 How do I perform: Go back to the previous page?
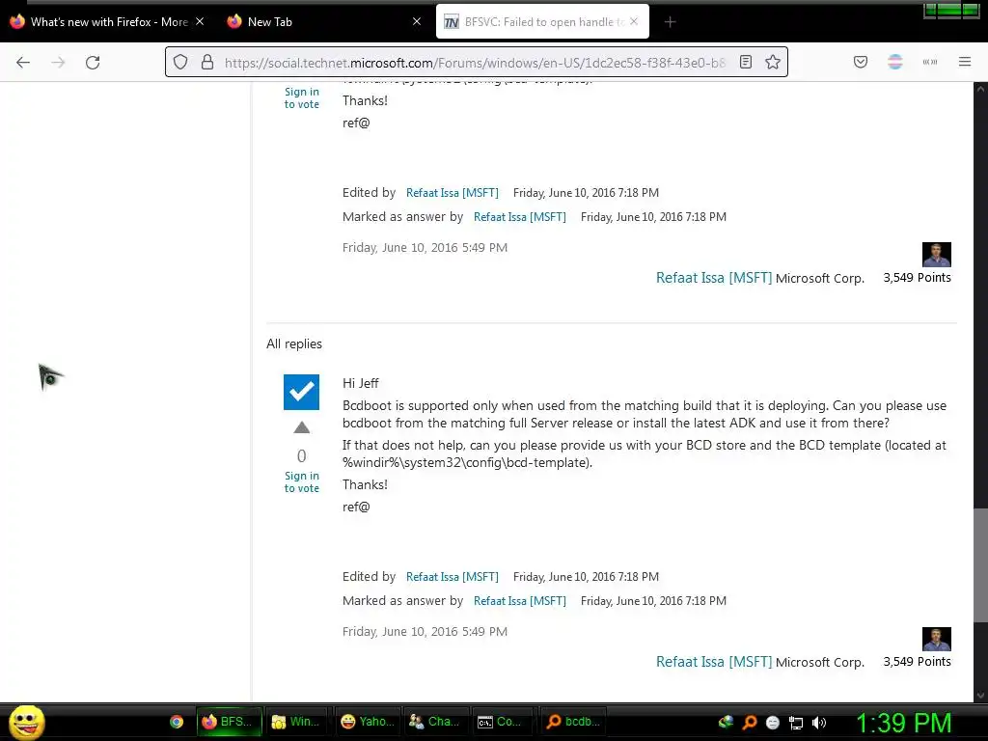(x=23, y=63)
